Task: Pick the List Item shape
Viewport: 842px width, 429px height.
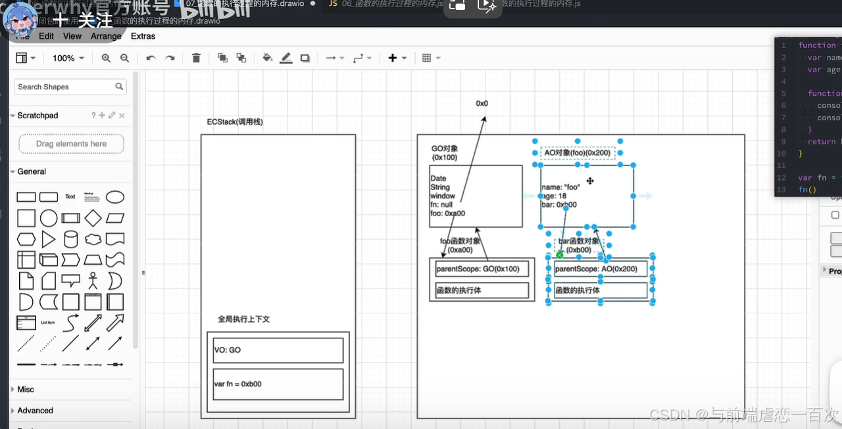Action: coord(48,323)
